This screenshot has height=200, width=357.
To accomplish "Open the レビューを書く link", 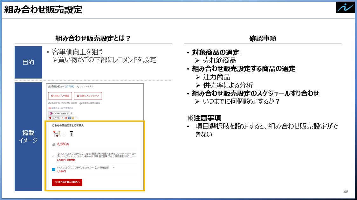I will click(x=85, y=86).
